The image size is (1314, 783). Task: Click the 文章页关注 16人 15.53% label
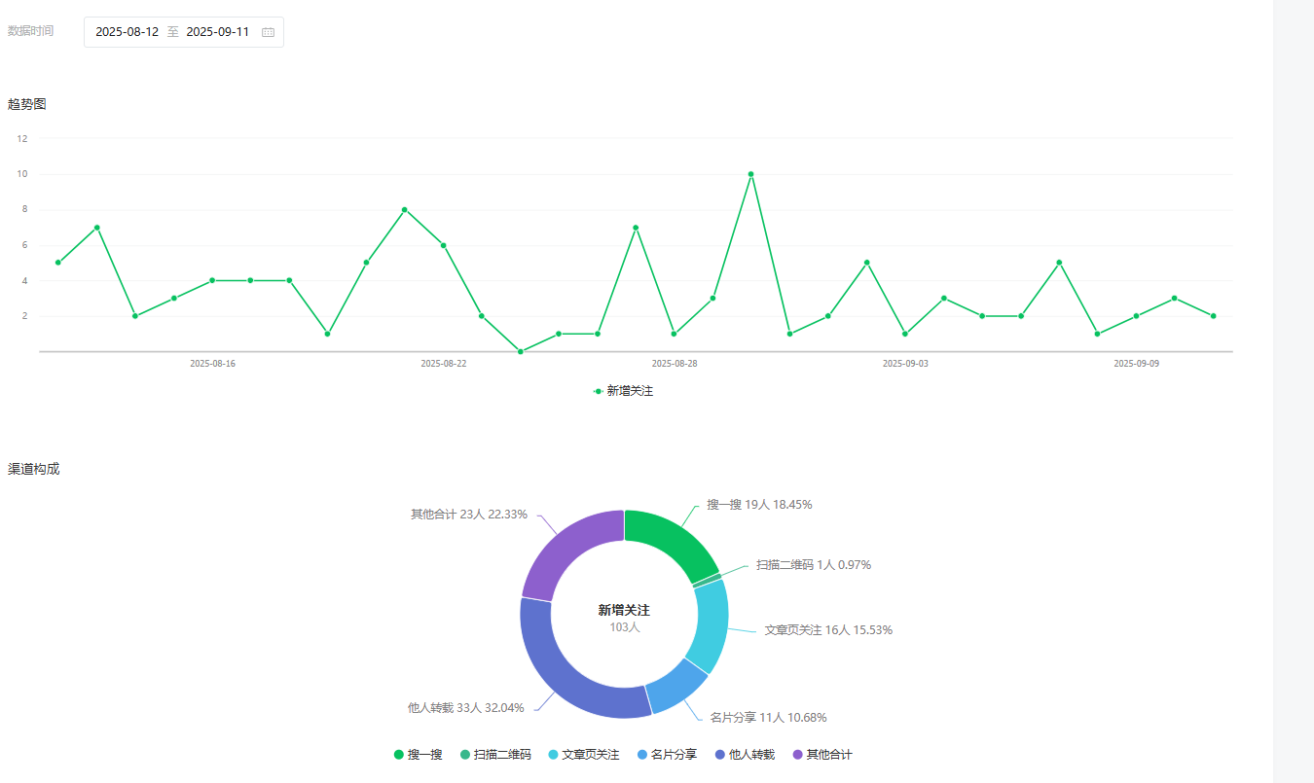tap(828, 630)
